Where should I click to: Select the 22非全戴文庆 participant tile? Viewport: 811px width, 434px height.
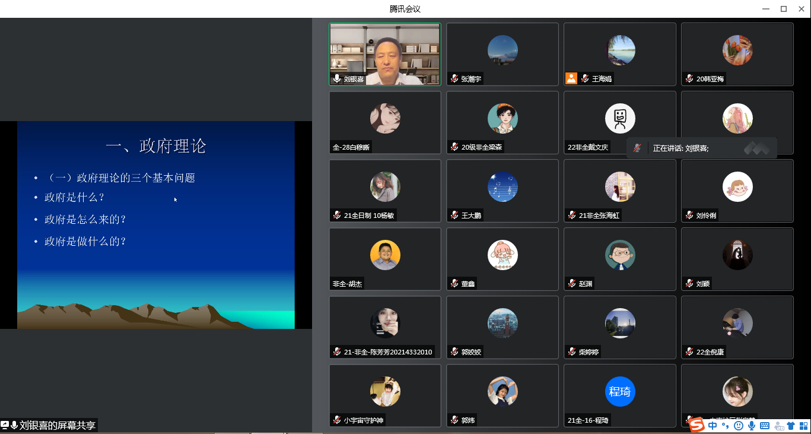pyautogui.click(x=619, y=122)
